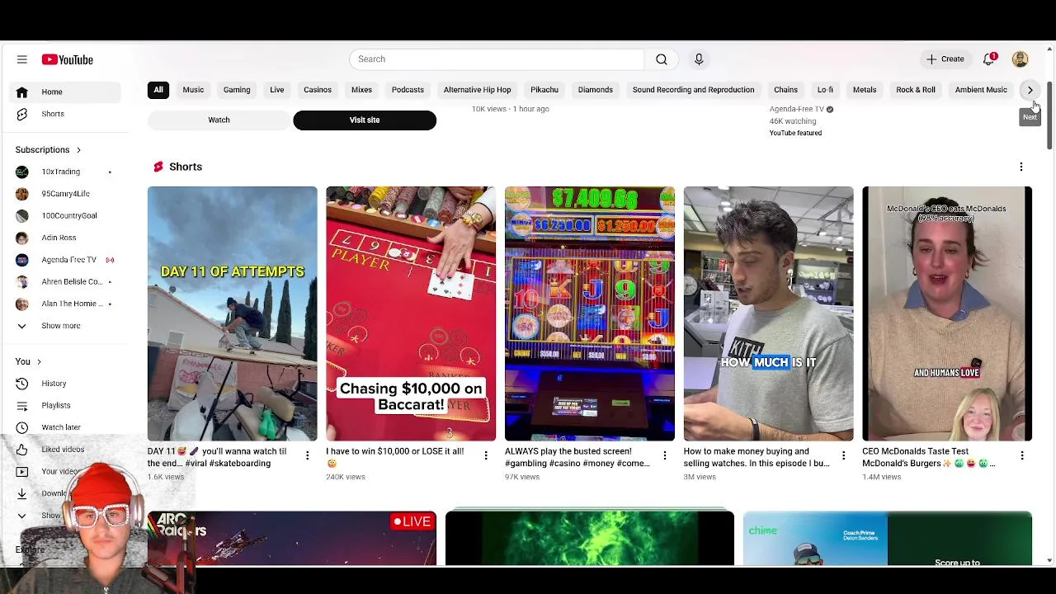The width and height of the screenshot is (1056, 594).
Task: Open options for McDonalds Taste Test short
Action: 1022,455
